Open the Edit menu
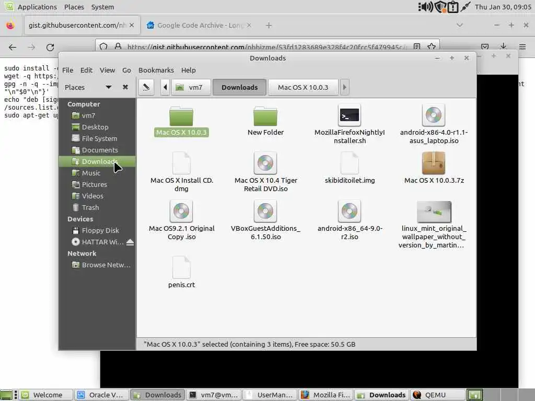The height and width of the screenshot is (401, 535). pyautogui.click(x=86, y=70)
